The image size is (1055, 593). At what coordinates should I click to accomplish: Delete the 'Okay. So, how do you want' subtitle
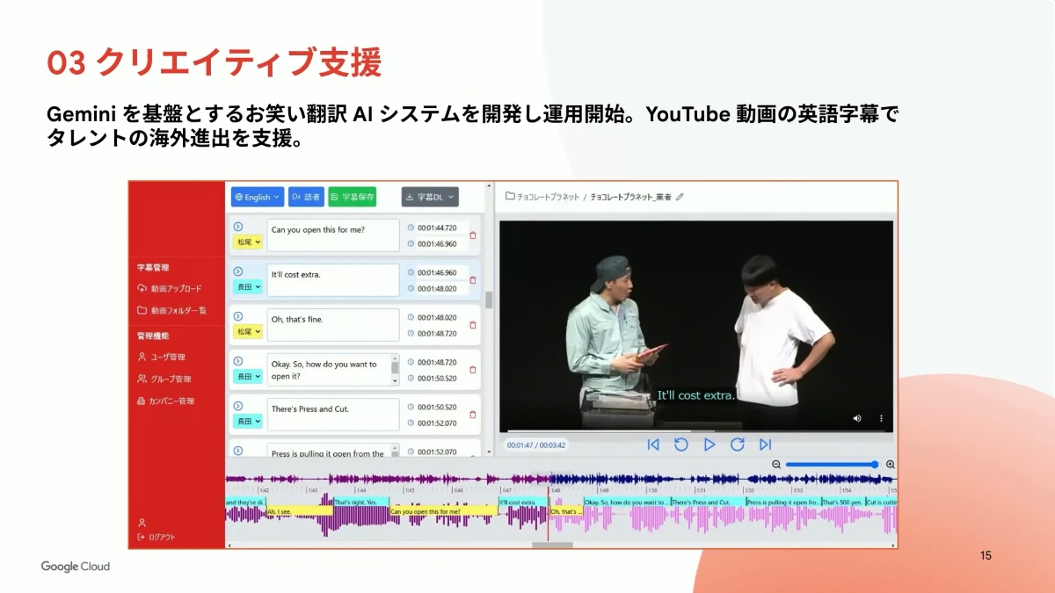tap(473, 370)
